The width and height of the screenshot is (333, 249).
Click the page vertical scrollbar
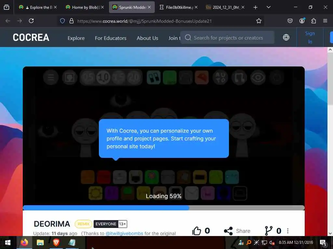tap(330, 79)
